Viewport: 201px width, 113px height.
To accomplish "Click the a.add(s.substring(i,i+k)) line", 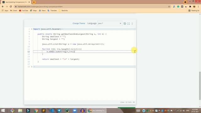I will (x=61, y=51).
